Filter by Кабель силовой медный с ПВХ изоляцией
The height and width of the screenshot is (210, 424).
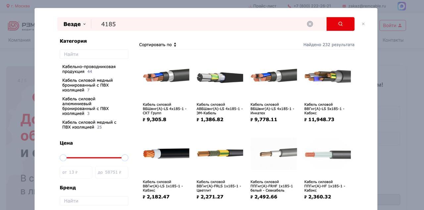pos(89,125)
